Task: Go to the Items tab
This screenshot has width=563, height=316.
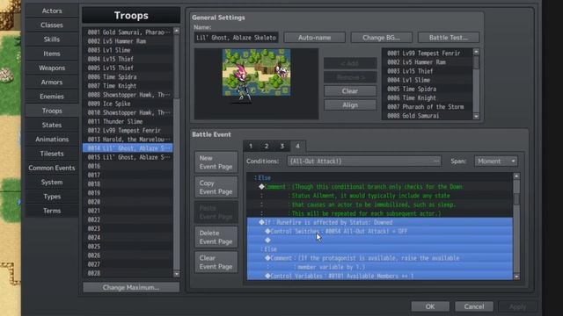Action: 52,54
